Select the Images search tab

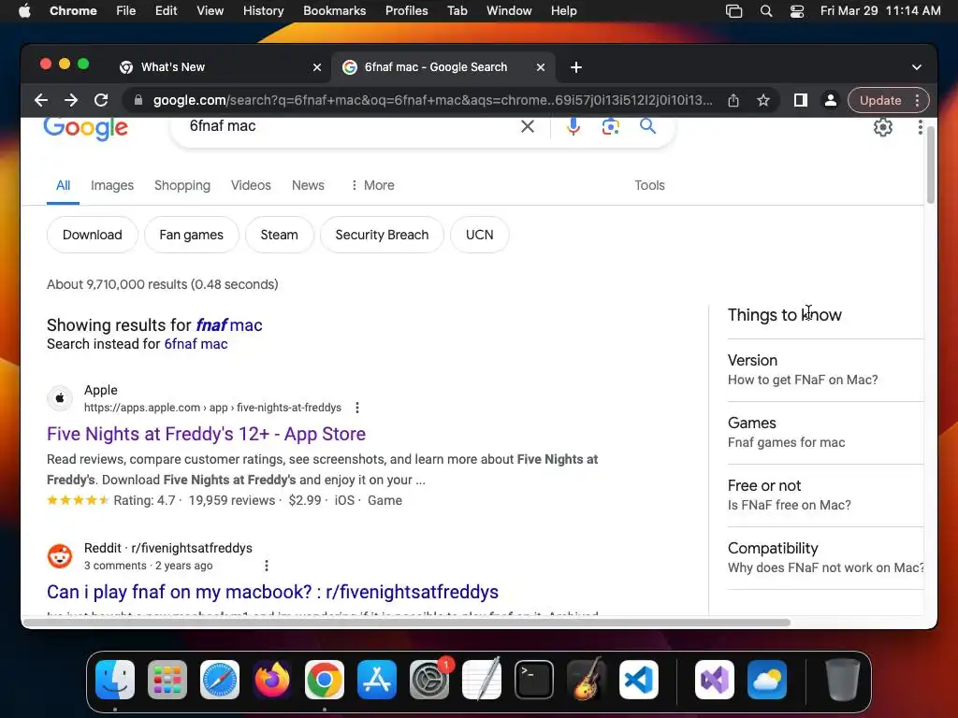point(112,185)
